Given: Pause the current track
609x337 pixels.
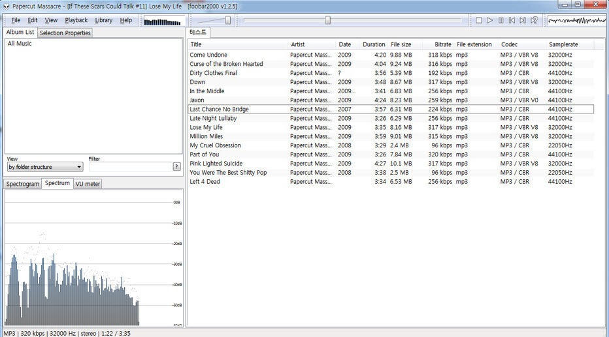Looking at the screenshot, I should [x=501, y=20].
